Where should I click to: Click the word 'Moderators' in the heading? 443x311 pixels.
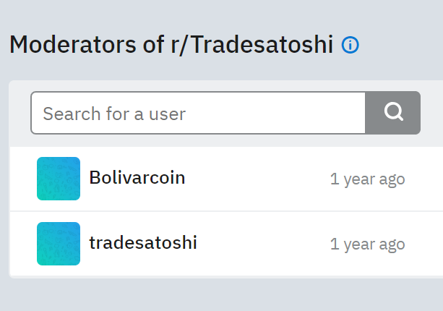(73, 45)
